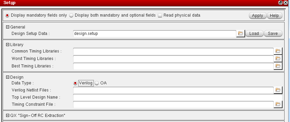Close the Setup panel
This screenshot has width=290, height=122.
pos(285,3)
